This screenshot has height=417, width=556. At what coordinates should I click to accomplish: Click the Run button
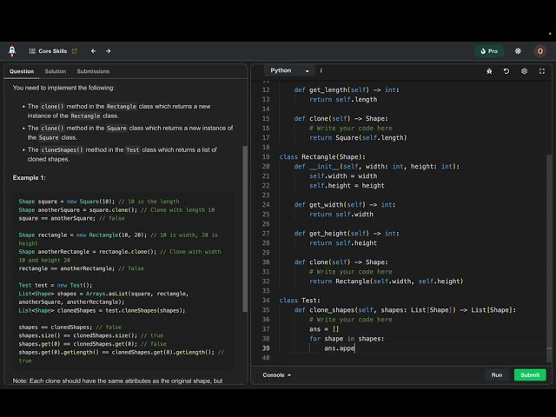[x=496, y=375]
